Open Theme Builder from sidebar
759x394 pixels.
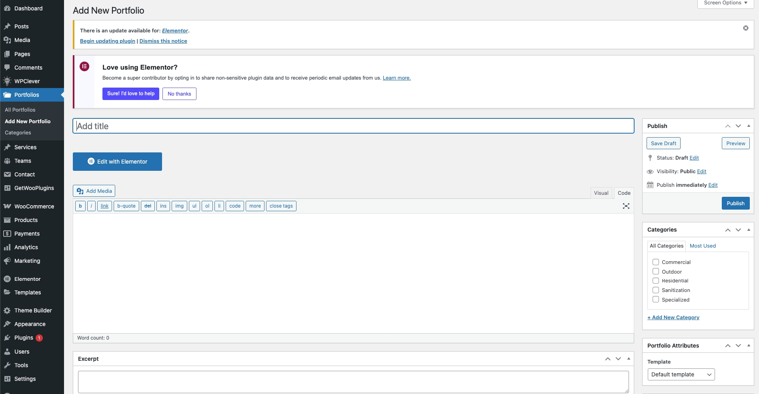coord(33,310)
